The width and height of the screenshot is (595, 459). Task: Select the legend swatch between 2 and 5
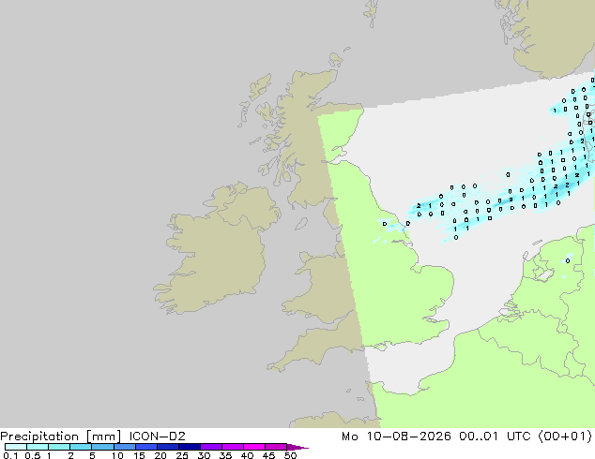click(x=81, y=447)
